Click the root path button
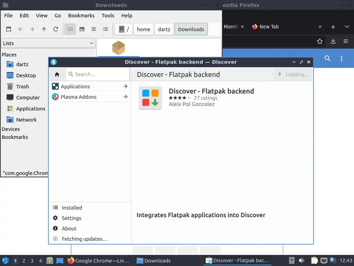Image resolution: width=354 pixels, height=266 pixels. click(x=124, y=29)
